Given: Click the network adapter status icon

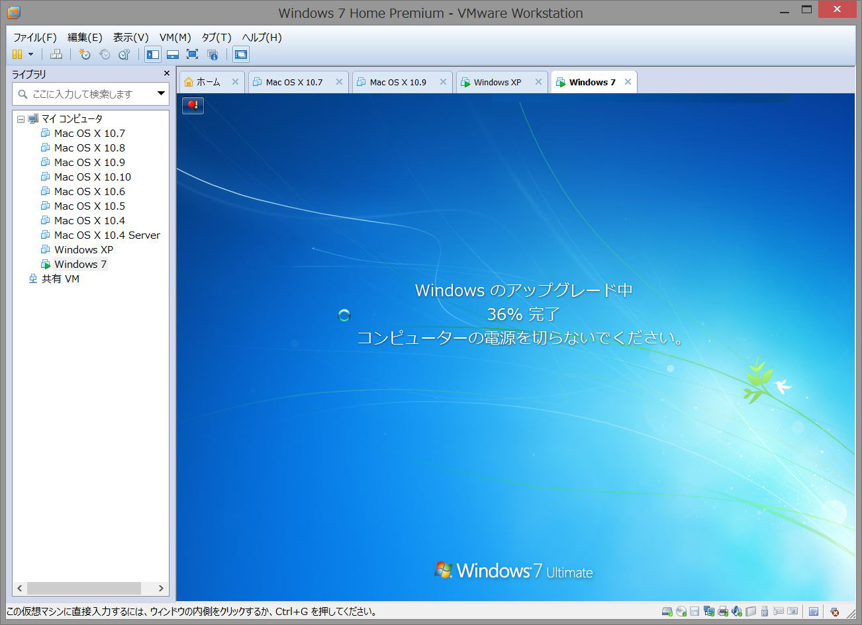Looking at the screenshot, I should [709, 612].
